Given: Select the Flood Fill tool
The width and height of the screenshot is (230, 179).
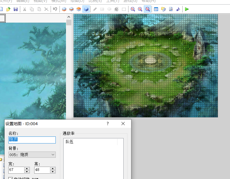Looking at the screenshot, I should [117, 9].
